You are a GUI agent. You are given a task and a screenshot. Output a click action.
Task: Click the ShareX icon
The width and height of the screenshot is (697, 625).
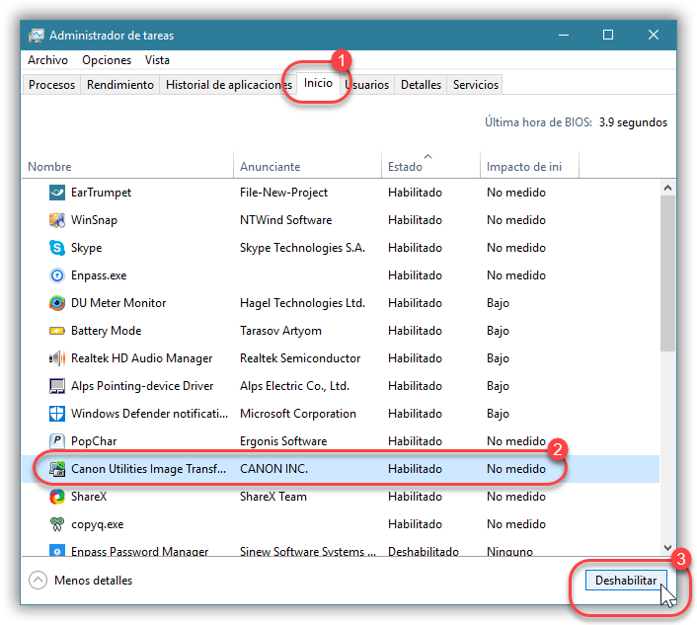57,497
